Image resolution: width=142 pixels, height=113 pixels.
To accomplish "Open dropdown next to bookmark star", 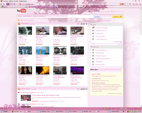I will click(128, 4).
